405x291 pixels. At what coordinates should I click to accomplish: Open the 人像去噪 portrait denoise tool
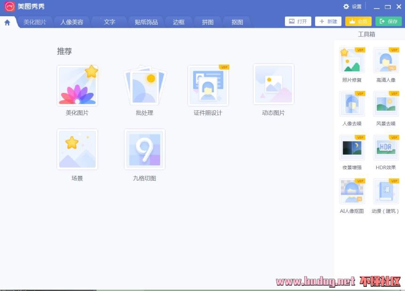(352, 104)
